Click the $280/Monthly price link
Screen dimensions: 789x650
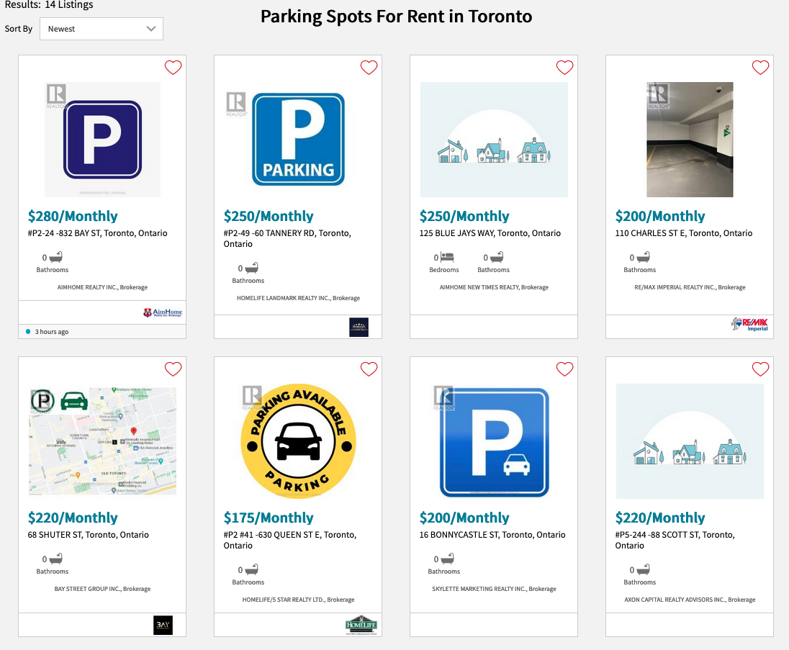pyautogui.click(x=73, y=216)
